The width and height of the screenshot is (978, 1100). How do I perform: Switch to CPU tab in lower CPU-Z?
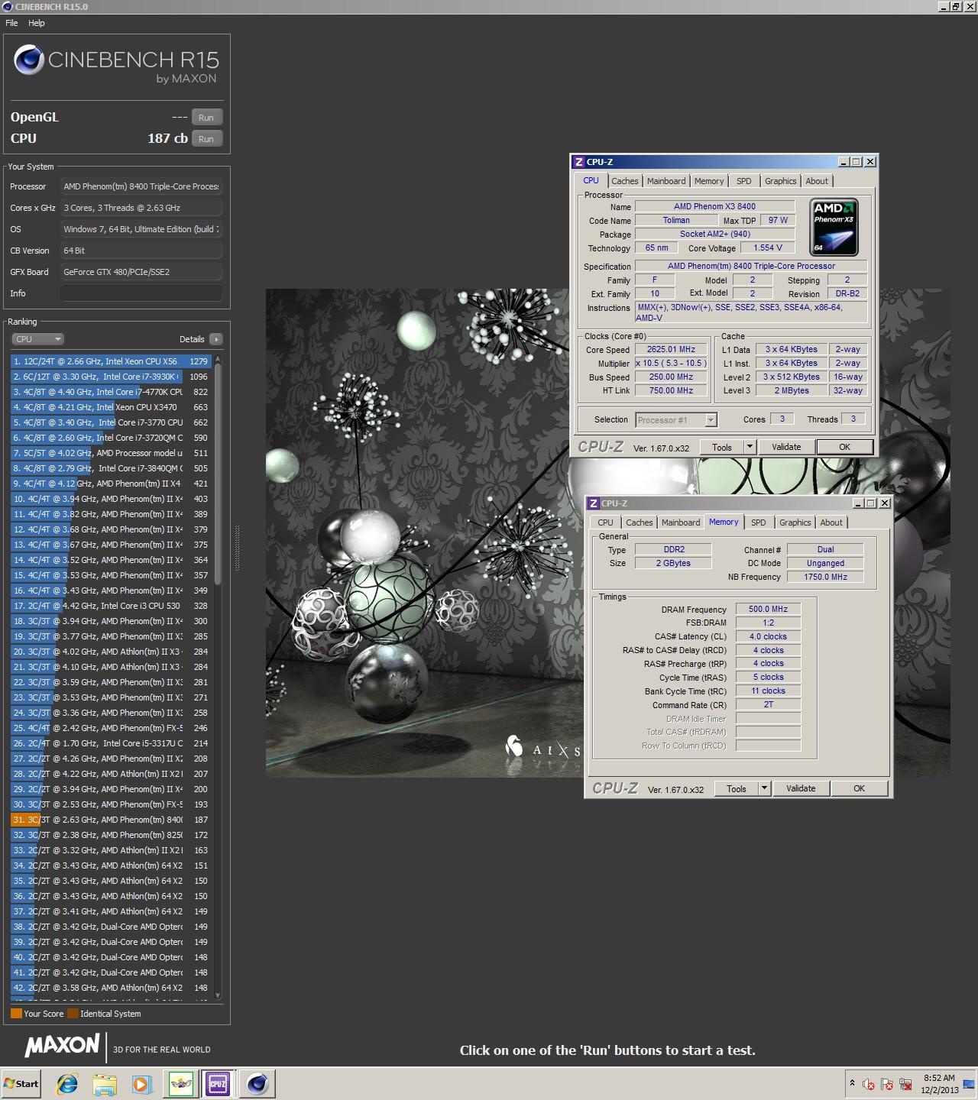605,522
